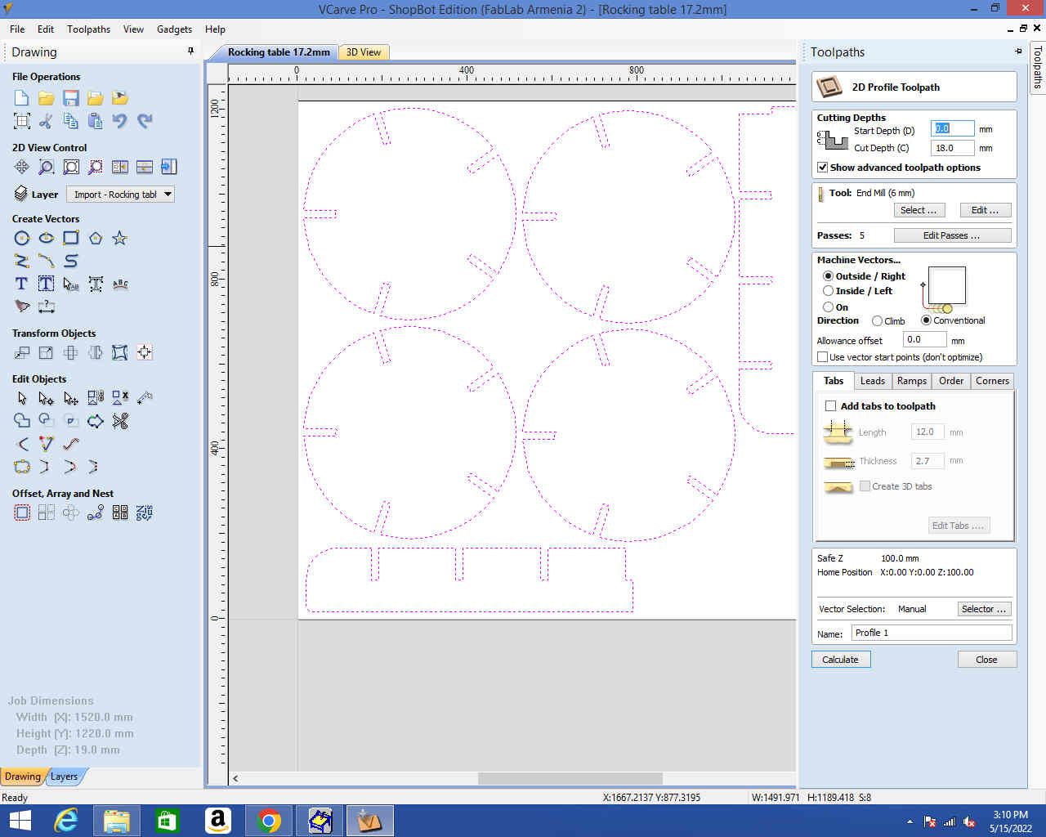Viewport: 1046px width, 837px height.
Task: Select the Inside / Left radio button
Action: point(828,291)
